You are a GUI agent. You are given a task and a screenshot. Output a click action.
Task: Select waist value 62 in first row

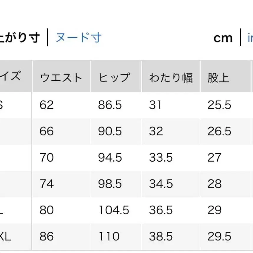(46, 105)
